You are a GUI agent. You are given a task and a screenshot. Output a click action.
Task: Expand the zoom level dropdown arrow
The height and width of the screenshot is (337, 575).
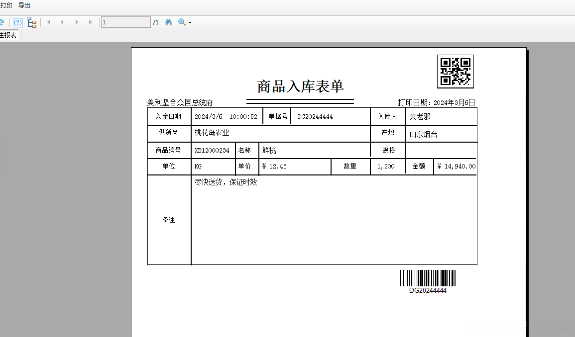[x=190, y=23]
